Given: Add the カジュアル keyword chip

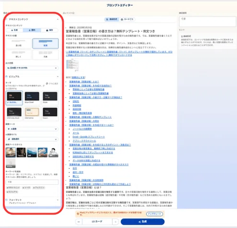Looking at the screenshot, I should tap(12, 192).
